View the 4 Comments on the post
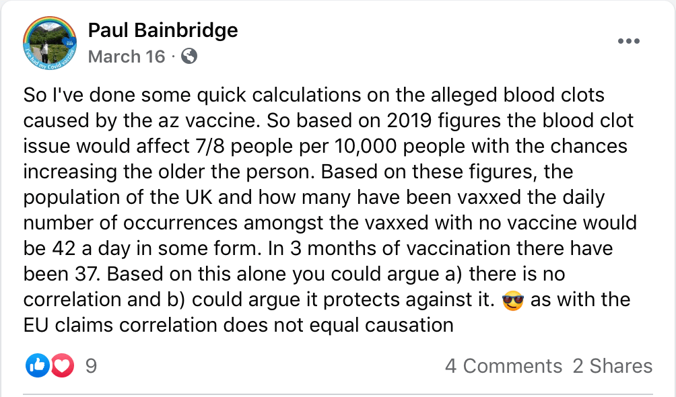Viewport: 676px width, 397px height. click(503, 366)
